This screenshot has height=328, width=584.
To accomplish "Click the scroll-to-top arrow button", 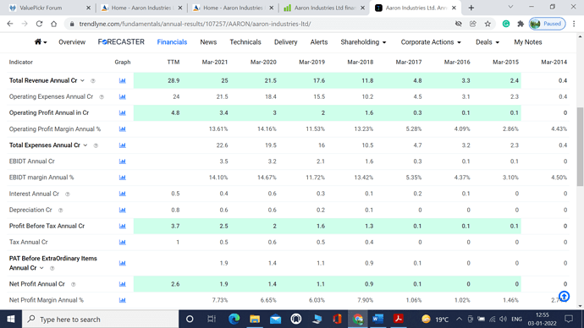I will point(564,297).
